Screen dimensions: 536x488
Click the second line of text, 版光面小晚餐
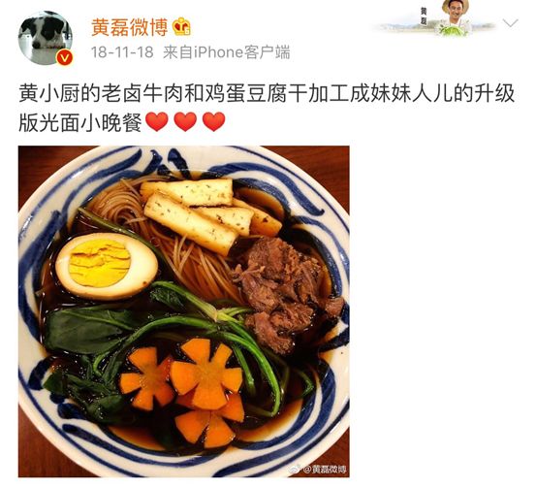[x=80, y=122]
